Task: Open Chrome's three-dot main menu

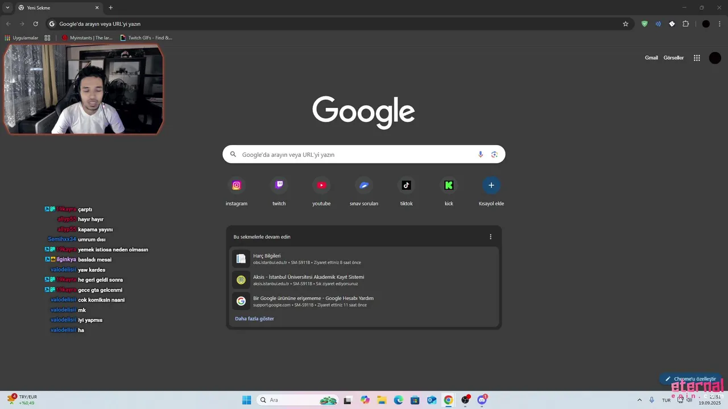Action: (x=719, y=24)
